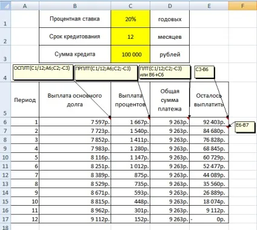Click cell with value 8 116р.
The height and width of the screenshot is (230, 257).
click(75, 157)
